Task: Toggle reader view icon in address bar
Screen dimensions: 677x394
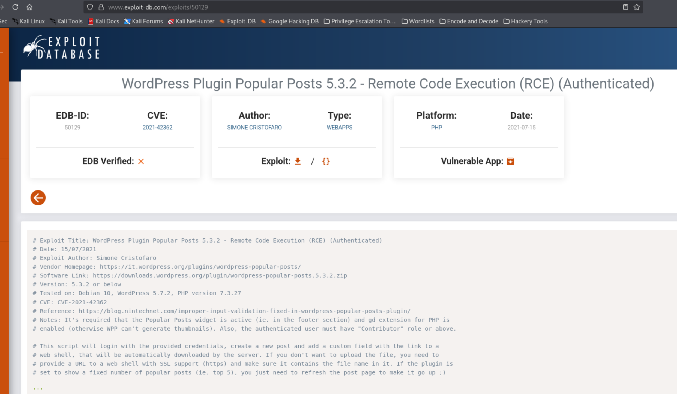Action: coord(625,7)
